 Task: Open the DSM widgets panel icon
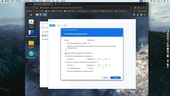click(x=141, y=15)
